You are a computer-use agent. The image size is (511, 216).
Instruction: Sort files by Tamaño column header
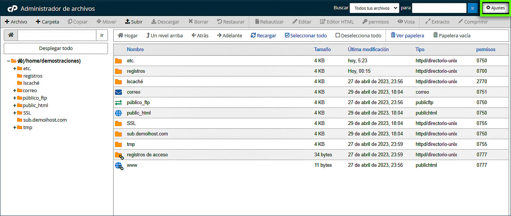(x=322, y=49)
